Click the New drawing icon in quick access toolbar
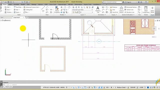The image size is (160, 90). (x=3, y=2)
